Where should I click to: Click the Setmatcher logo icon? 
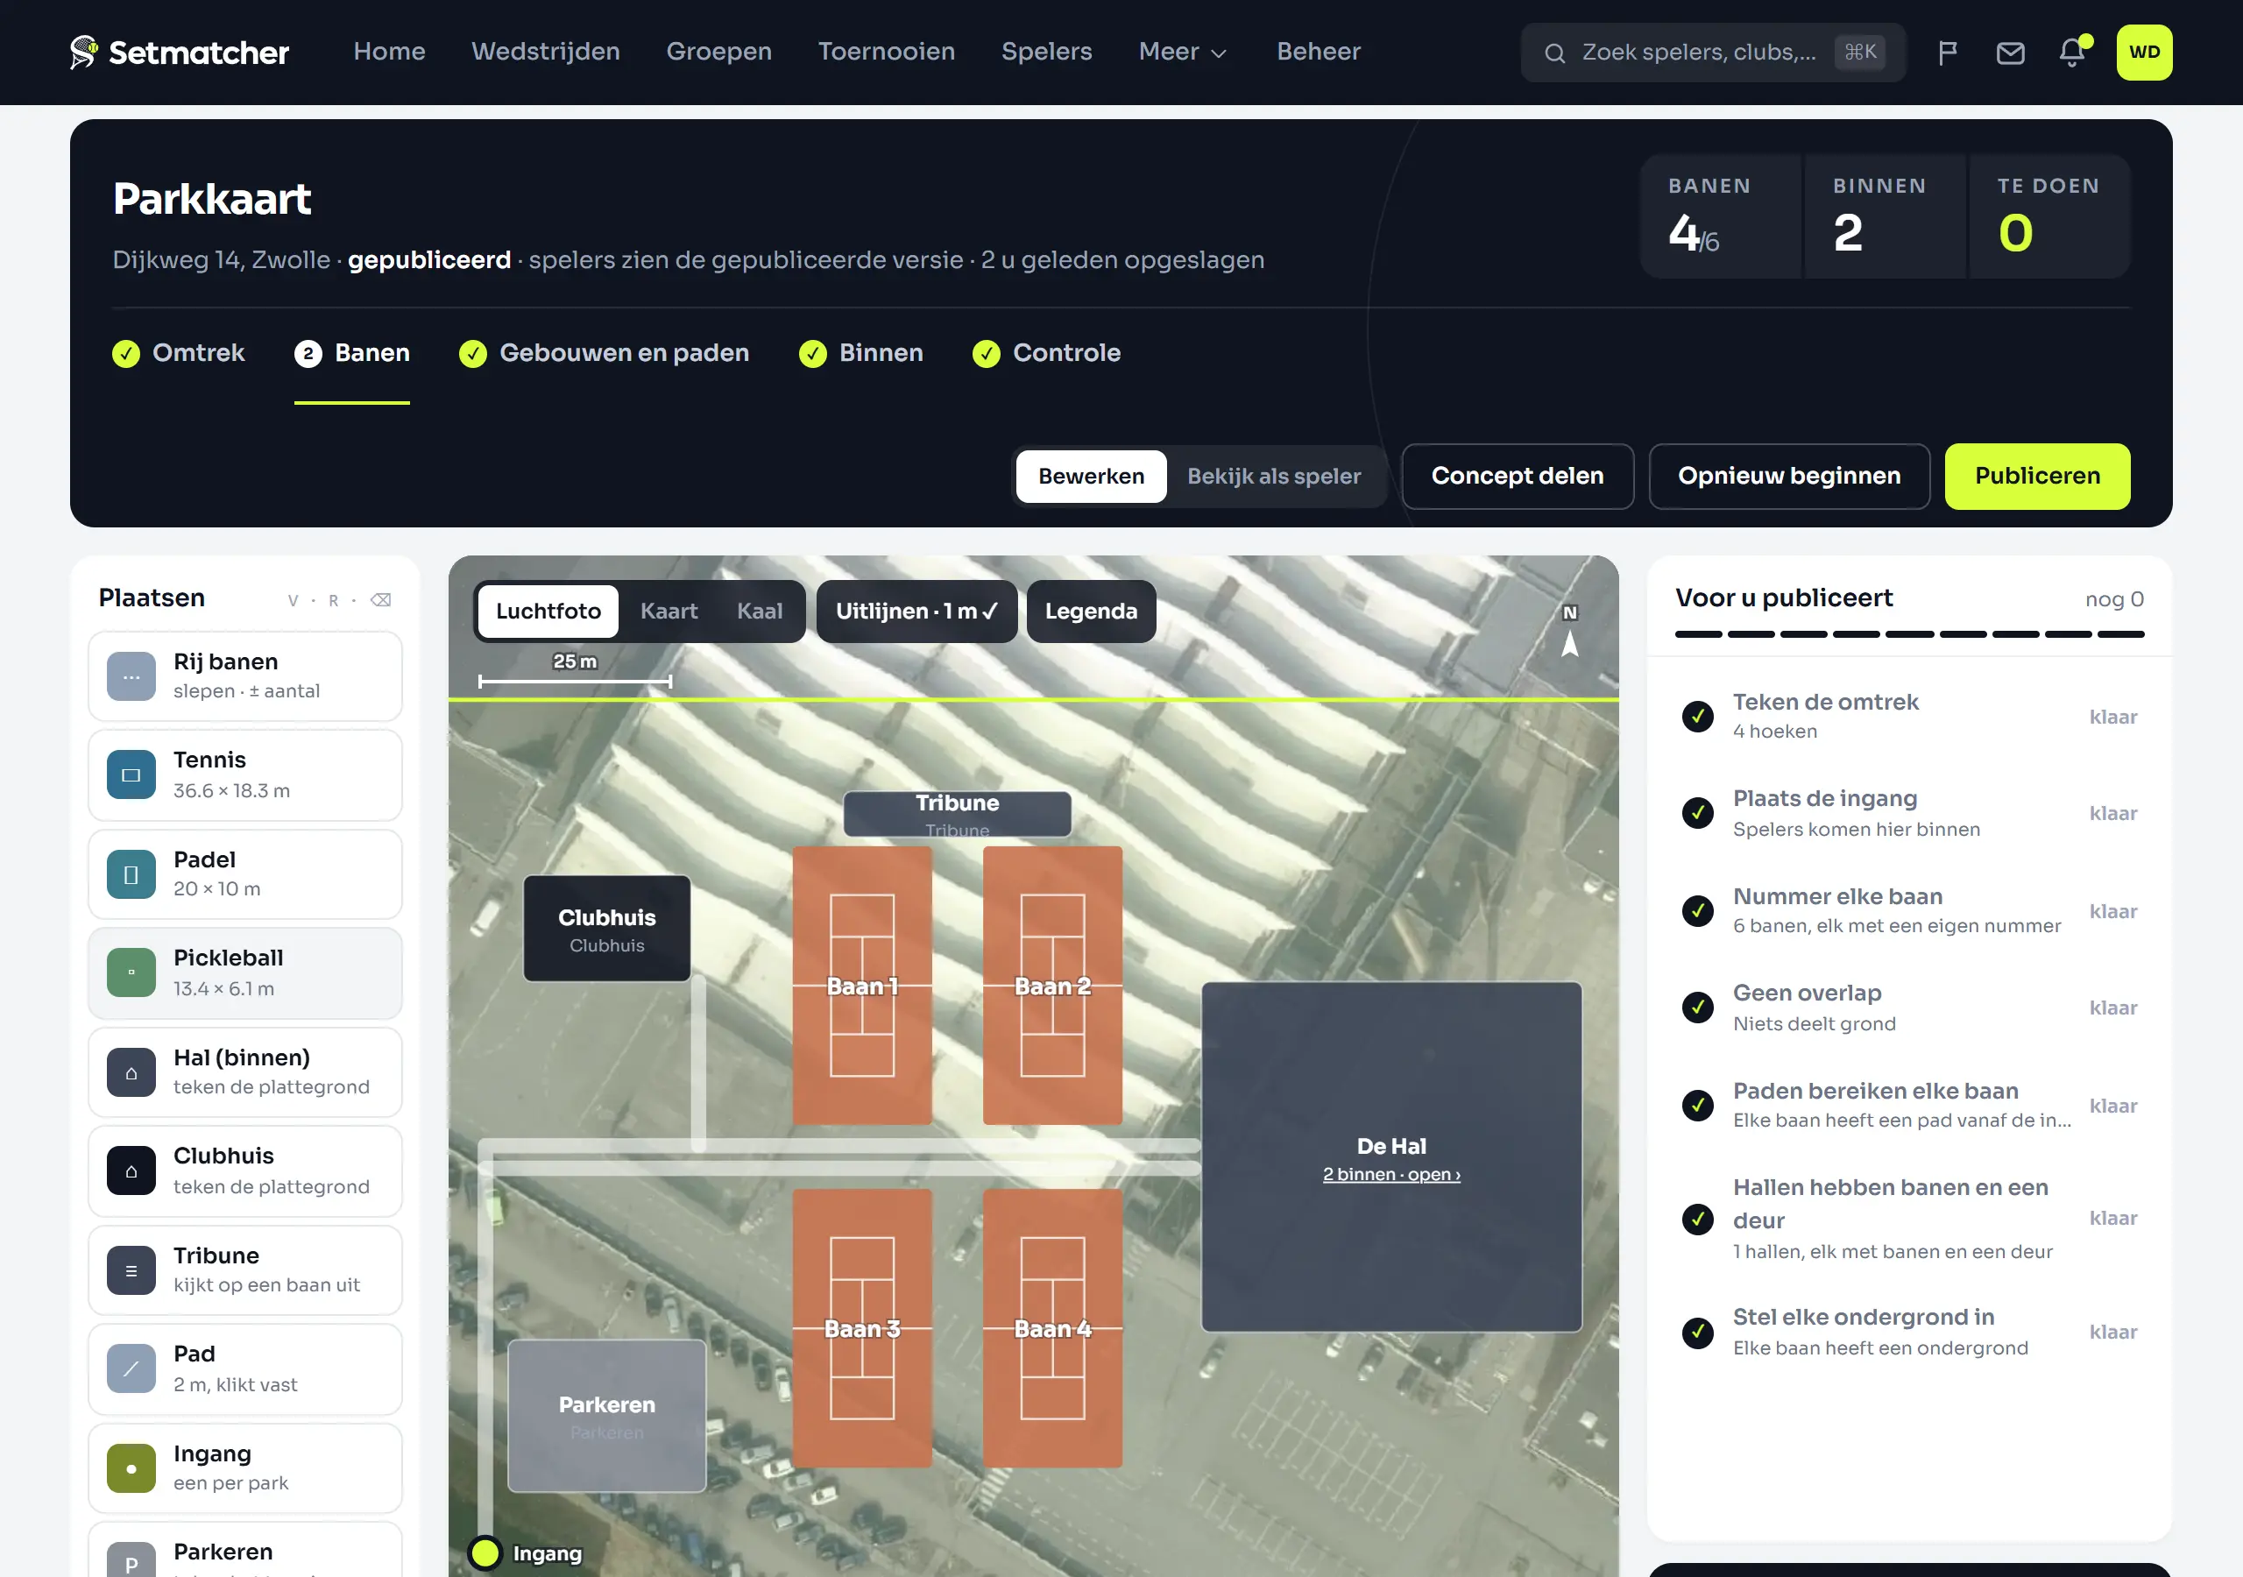point(84,52)
